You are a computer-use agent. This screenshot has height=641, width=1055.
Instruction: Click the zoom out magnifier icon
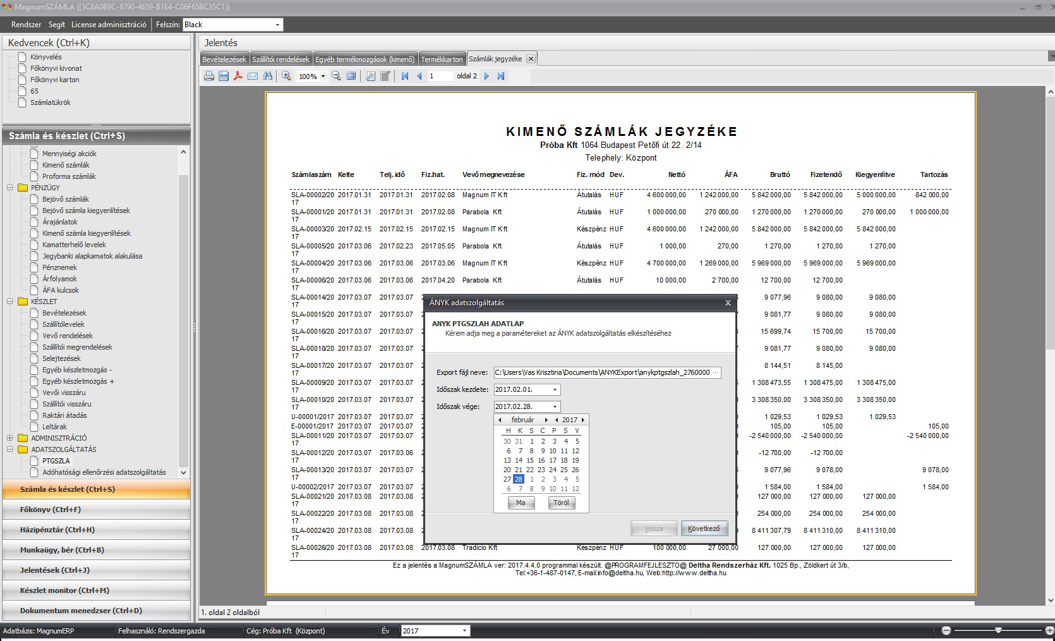(336, 76)
